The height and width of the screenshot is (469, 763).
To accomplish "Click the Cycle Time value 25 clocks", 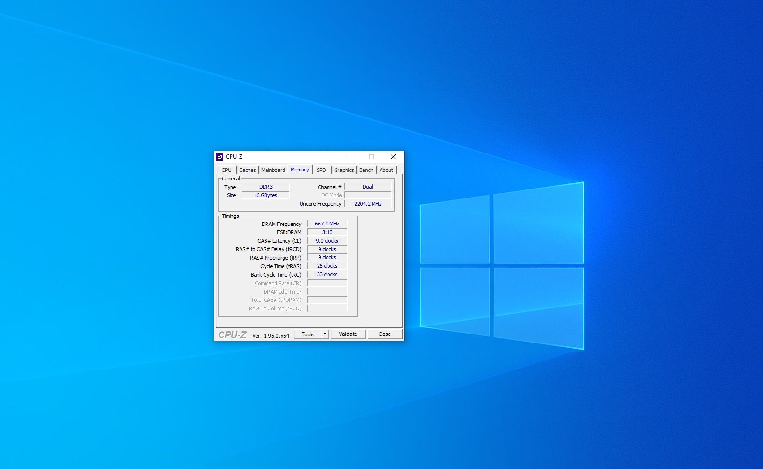I will [327, 266].
